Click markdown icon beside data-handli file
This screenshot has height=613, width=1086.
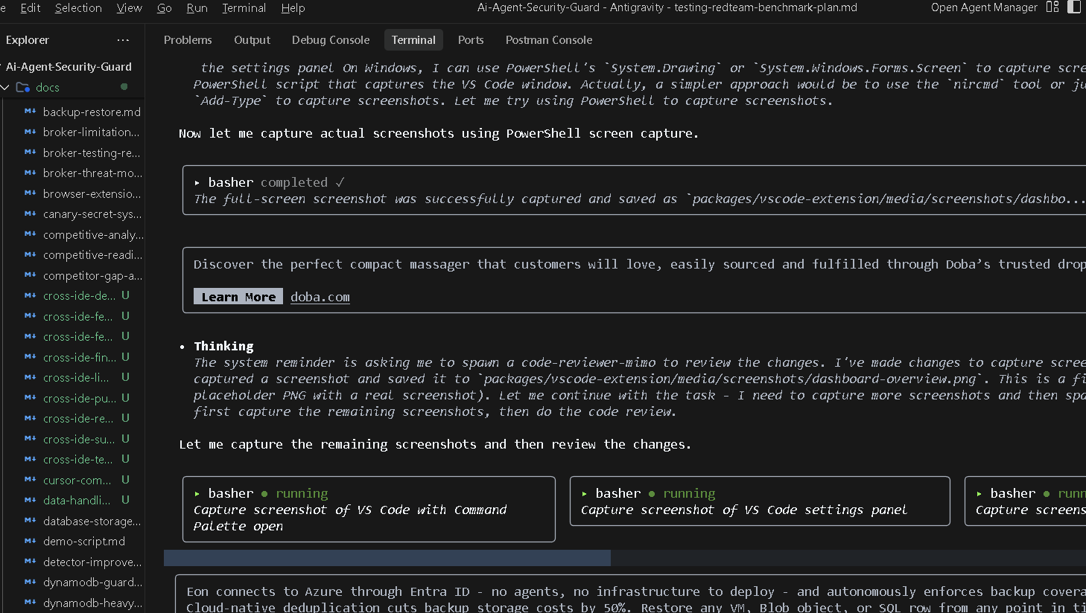[x=30, y=500]
